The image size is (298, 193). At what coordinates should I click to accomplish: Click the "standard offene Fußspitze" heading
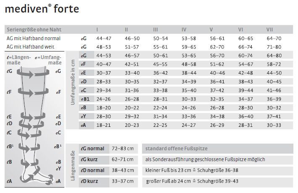coord(177,149)
